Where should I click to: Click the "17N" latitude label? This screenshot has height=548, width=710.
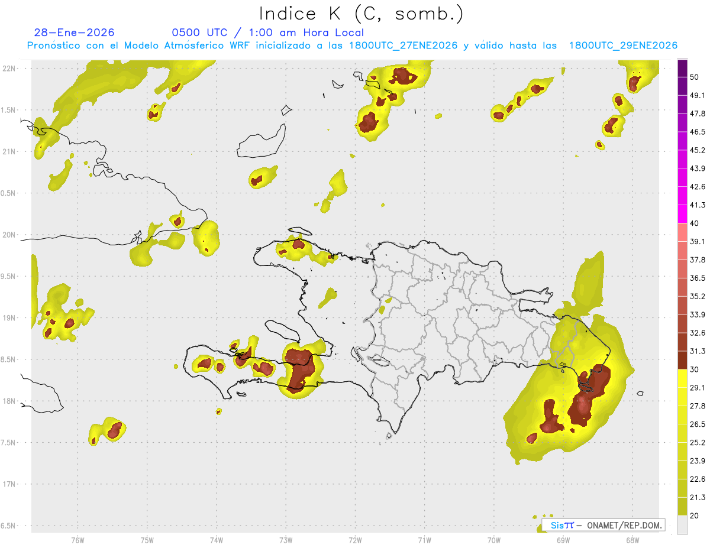pyautogui.click(x=9, y=484)
